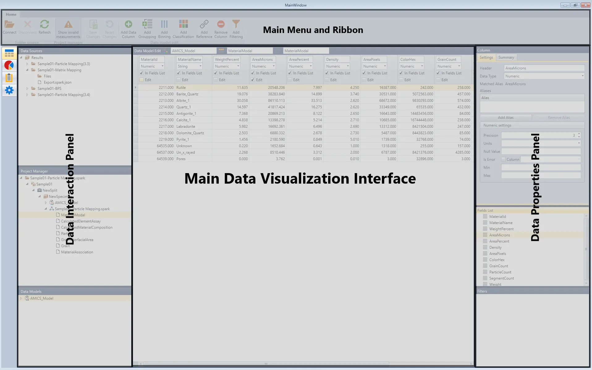The height and width of the screenshot is (370, 592).
Task: Toggle the Is Error checkbox
Action: 503,160
